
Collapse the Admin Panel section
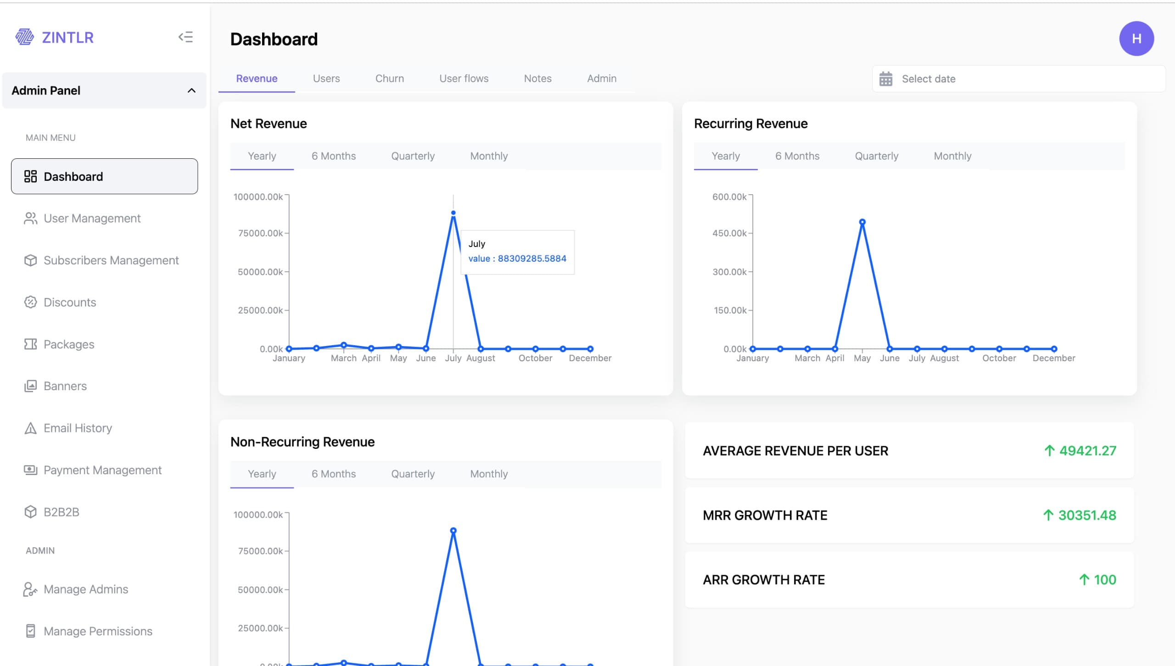192,90
